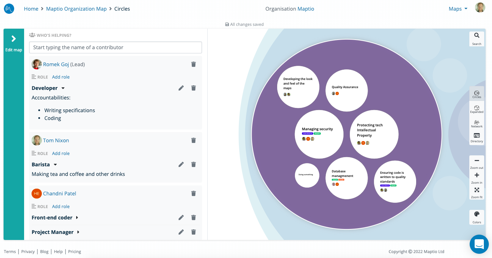Screen dimensions: 492x258
Task: Collapse the Edit map side panel
Action: 13,39
